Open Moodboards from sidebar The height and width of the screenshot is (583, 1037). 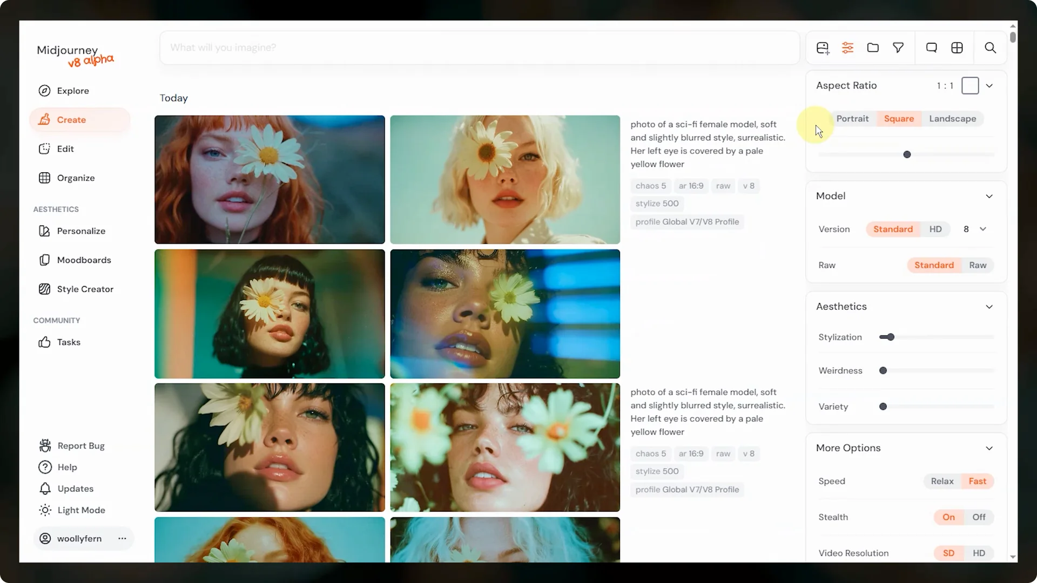pos(84,260)
